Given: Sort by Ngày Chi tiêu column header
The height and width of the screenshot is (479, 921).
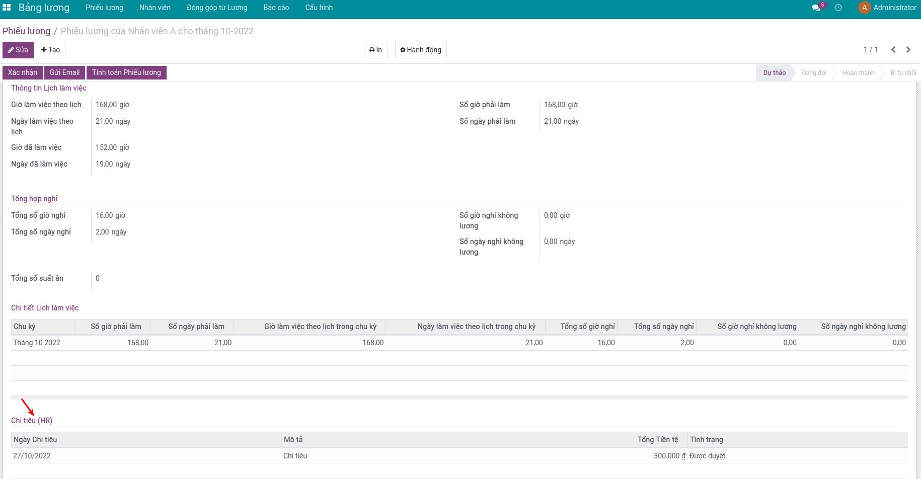Looking at the screenshot, I should tap(35, 440).
